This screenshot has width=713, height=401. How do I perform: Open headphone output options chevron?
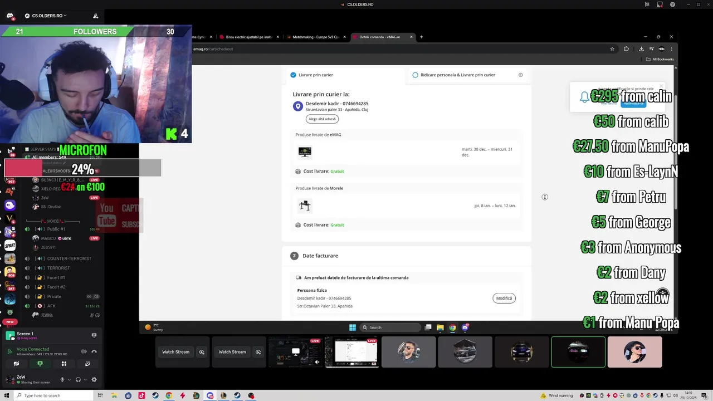pyautogui.click(x=85, y=379)
